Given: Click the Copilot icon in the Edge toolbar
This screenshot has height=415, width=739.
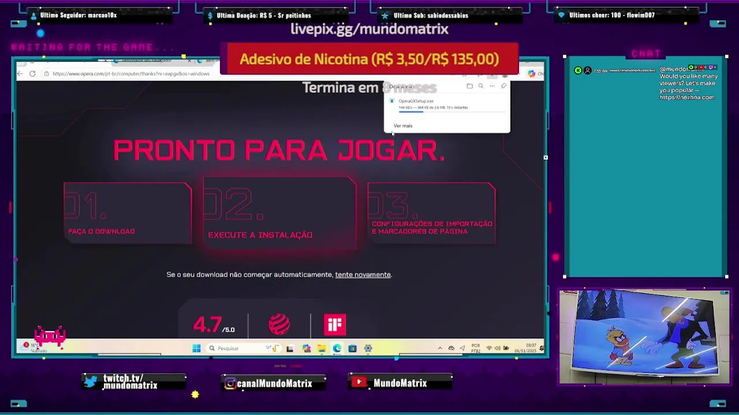Looking at the screenshot, I should click(531, 74).
